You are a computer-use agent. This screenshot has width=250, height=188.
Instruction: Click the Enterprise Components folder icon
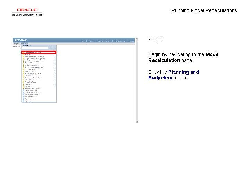(x=24, y=73)
